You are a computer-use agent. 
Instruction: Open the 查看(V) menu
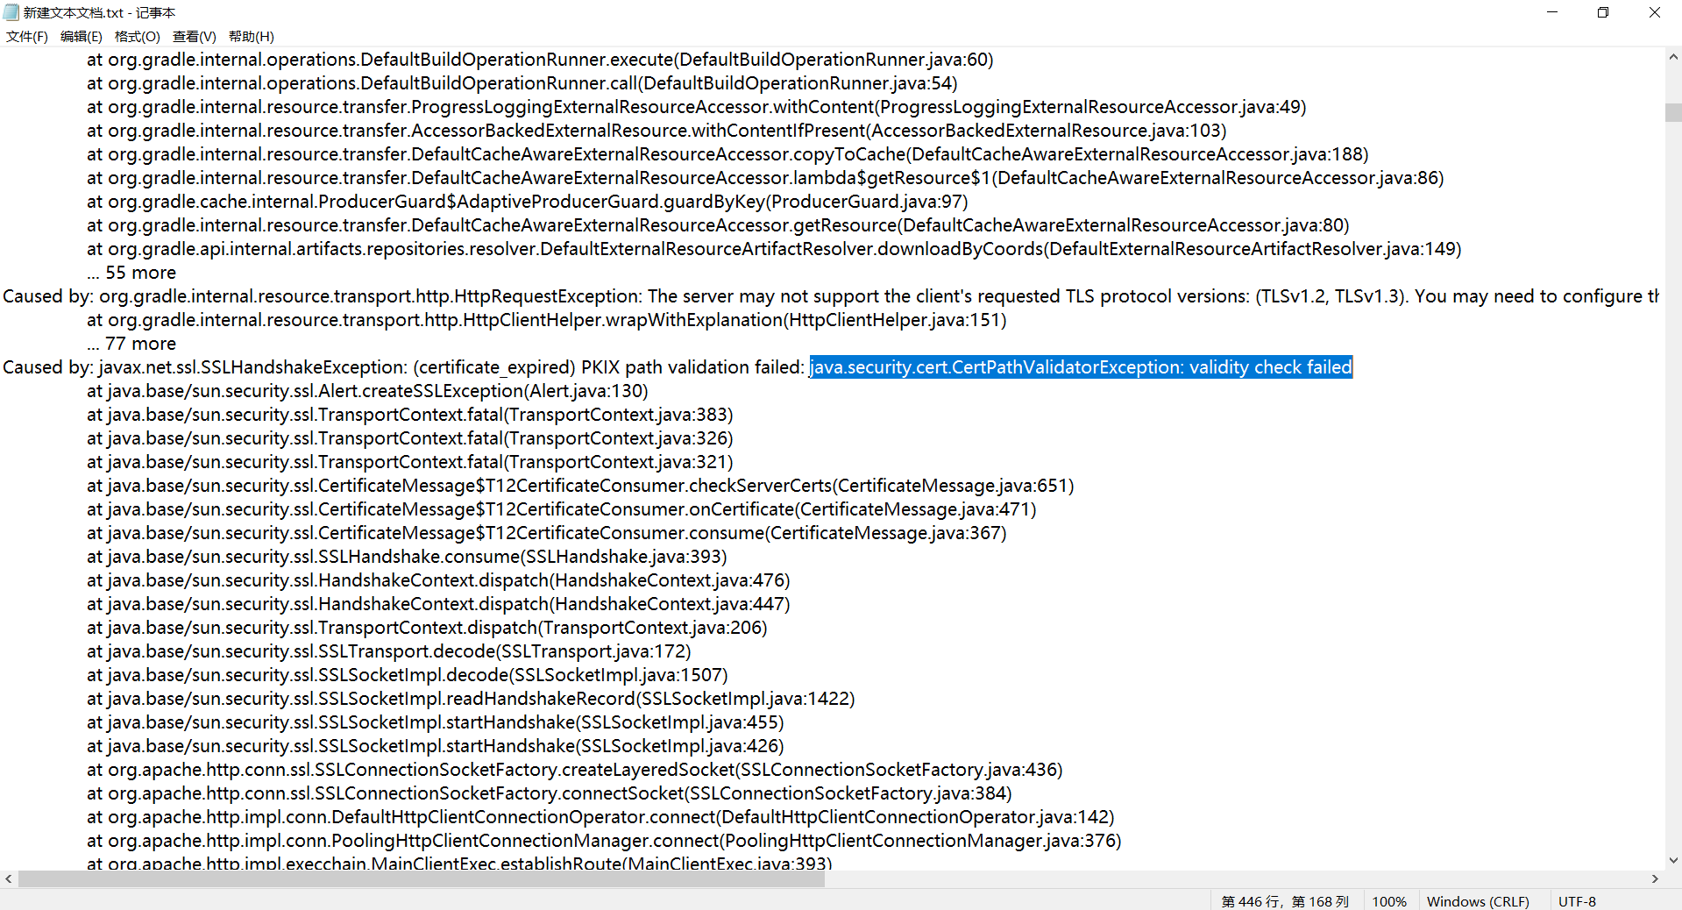[195, 36]
